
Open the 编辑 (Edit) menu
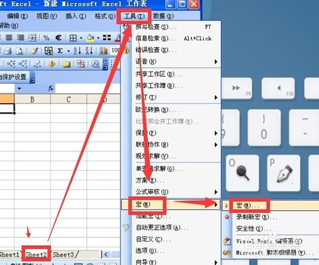pyautogui.click(x=17, y=16)
